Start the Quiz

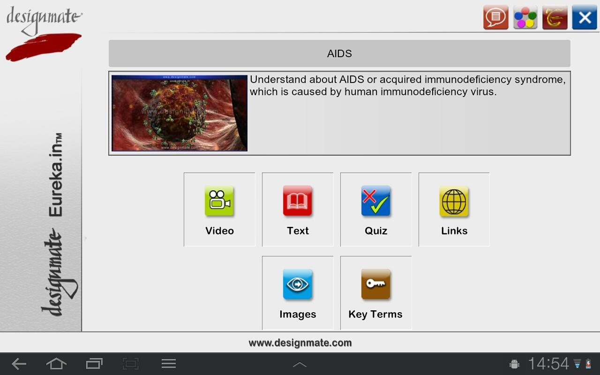coord(375,209)
